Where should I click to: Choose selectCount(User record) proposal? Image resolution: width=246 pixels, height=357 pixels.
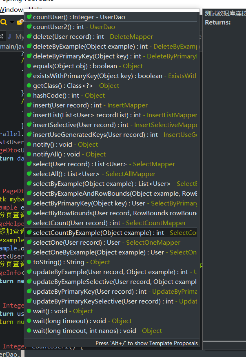[111, 223]
